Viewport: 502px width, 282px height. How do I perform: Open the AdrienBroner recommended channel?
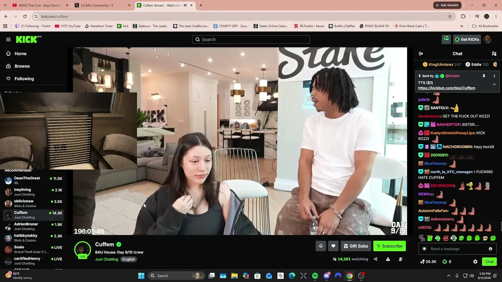tap(33, 226)
